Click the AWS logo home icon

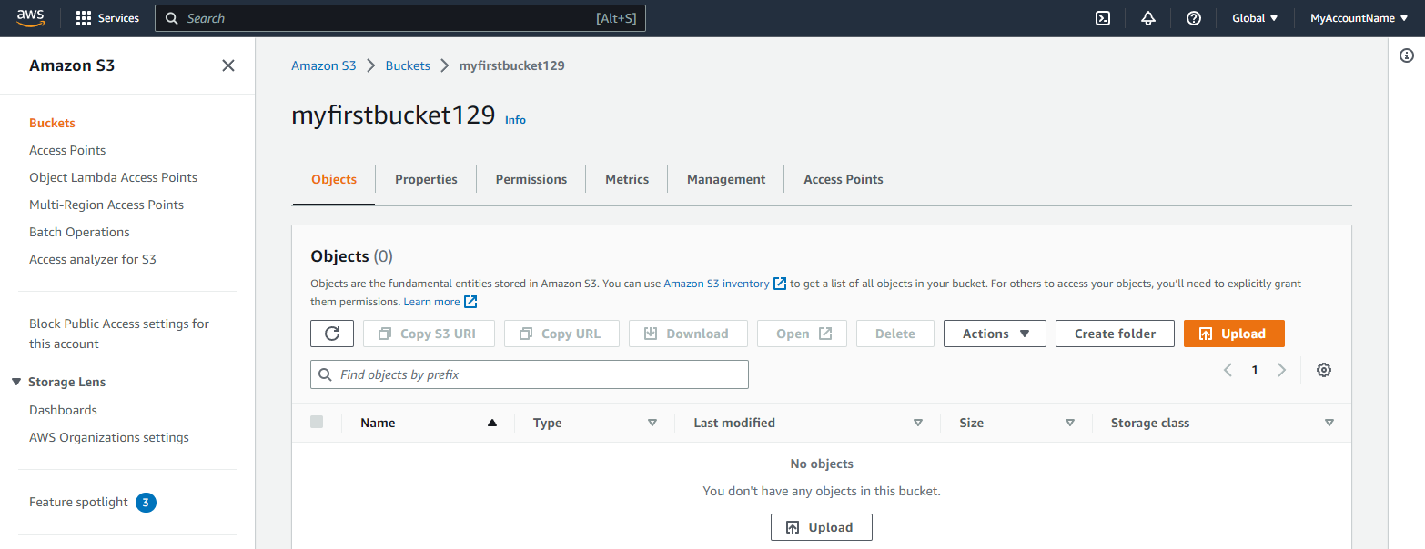(x=30, y=18)
